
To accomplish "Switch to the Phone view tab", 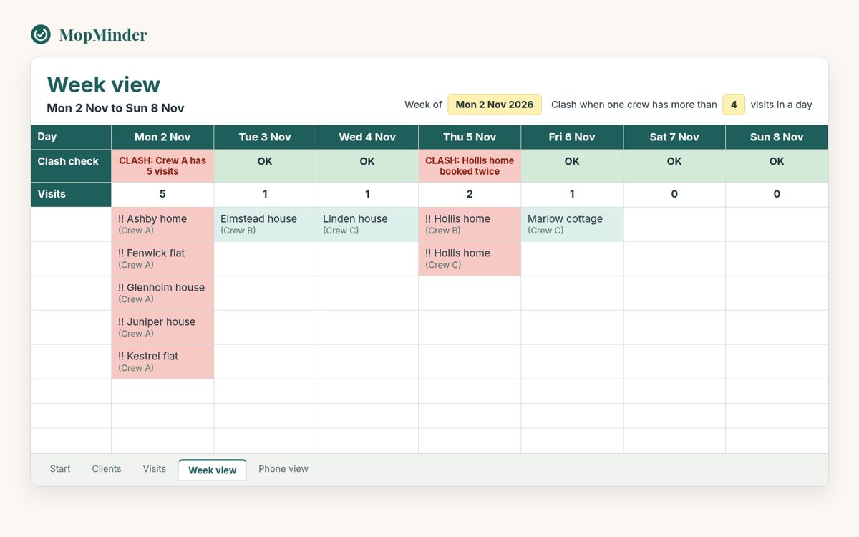I will [283, 469].
